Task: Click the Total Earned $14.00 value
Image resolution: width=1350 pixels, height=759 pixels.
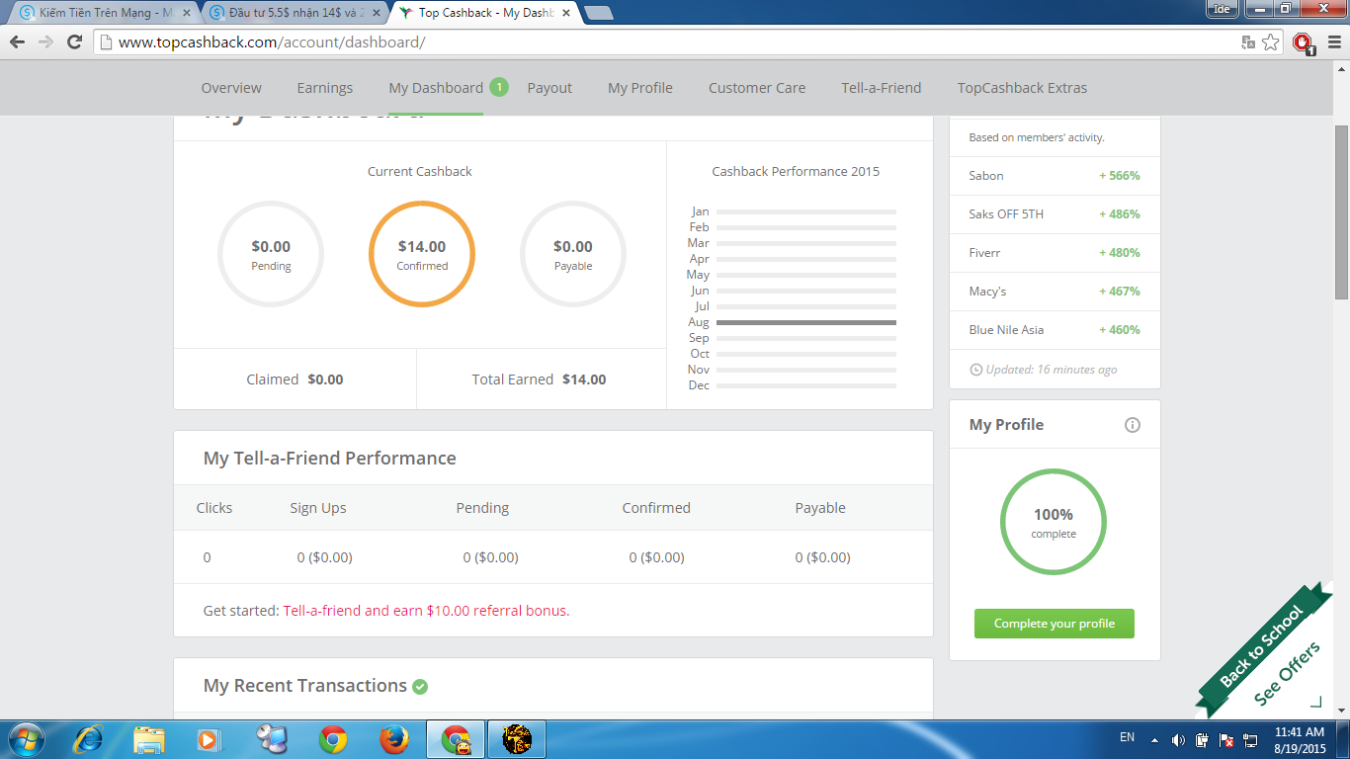Action: (584, 379)
